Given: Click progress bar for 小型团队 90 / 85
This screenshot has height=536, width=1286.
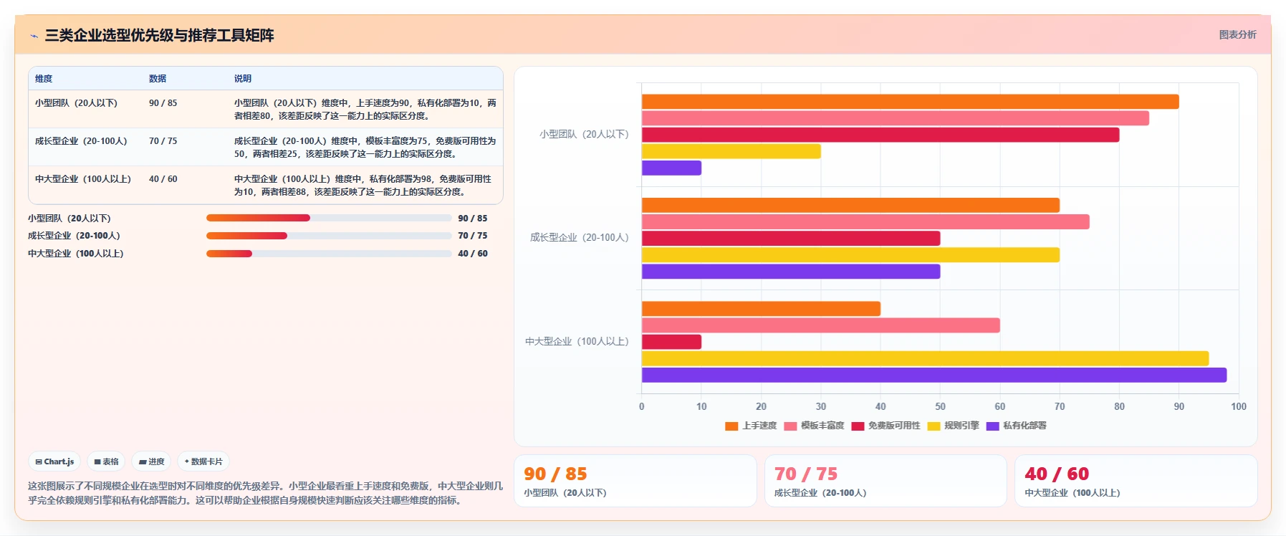Looking at the screenshot, I should 329,218.
